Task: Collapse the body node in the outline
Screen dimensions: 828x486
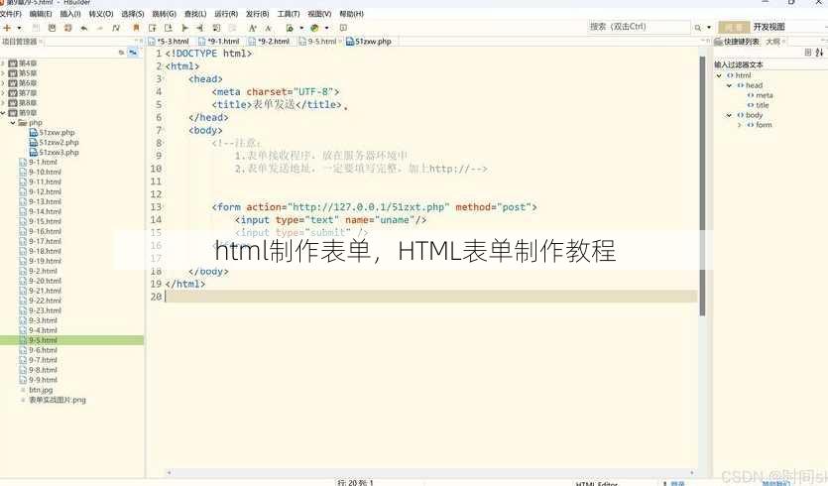Action: pyautogui.click(x=729, y=115)
